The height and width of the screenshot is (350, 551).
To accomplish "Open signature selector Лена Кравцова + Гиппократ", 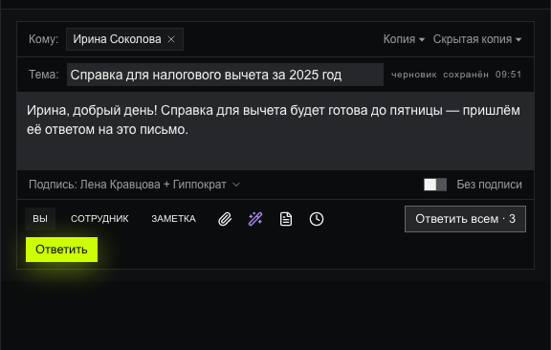I will pyautogui.click(x=135, y=185).
